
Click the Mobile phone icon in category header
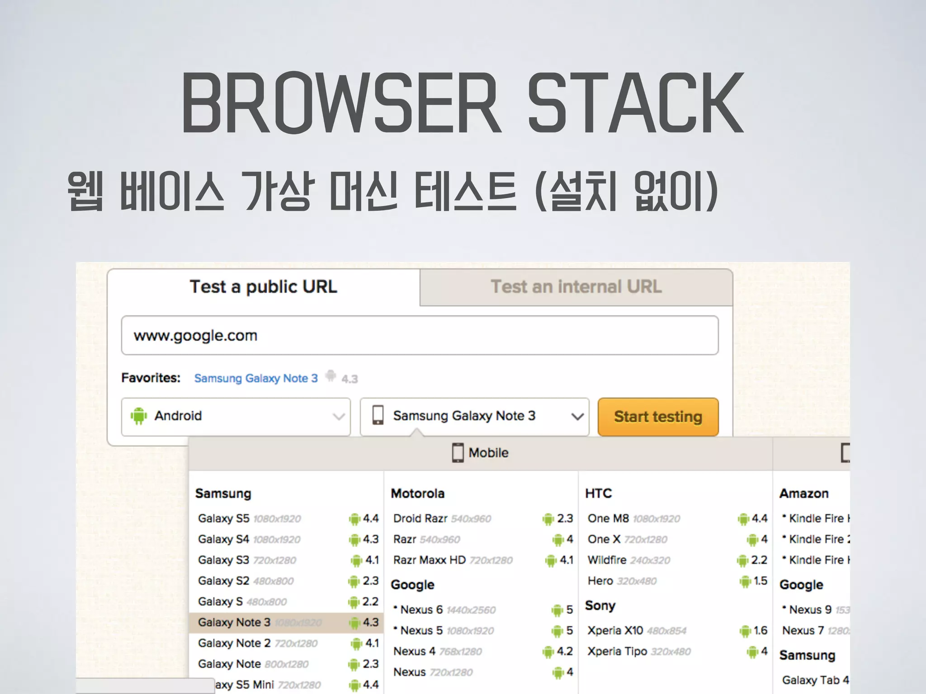click(458, 453)
